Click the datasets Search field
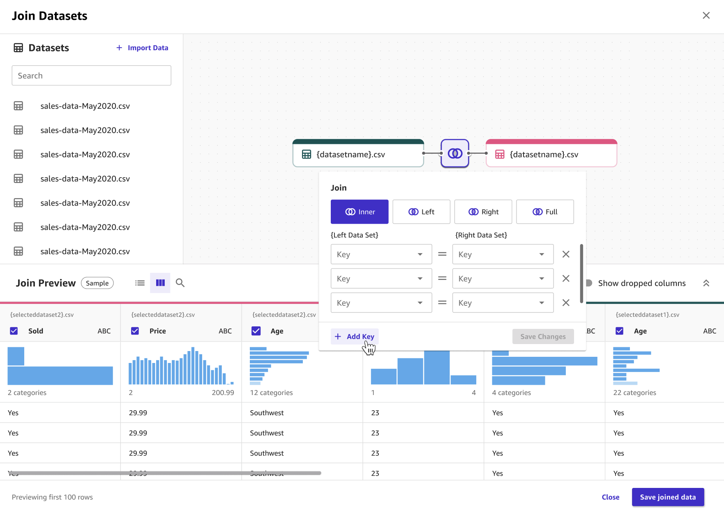 (91, 76)
